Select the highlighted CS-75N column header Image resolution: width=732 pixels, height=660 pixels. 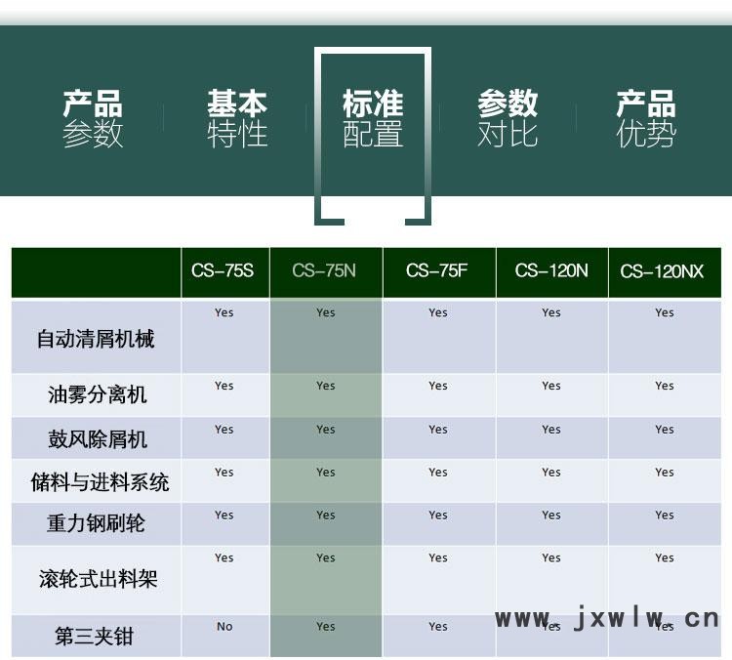(x=325, y=271)
